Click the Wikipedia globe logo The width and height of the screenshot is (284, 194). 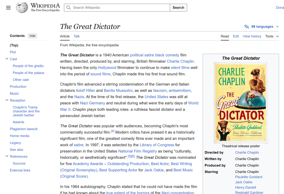click(x=22, y=7)
